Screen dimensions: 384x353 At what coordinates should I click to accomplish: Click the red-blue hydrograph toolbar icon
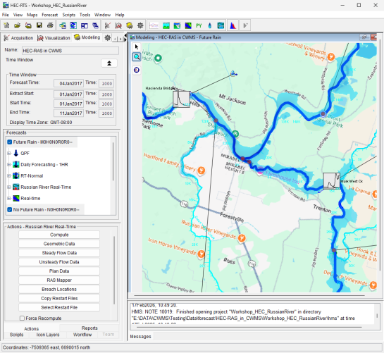(233, 25)
